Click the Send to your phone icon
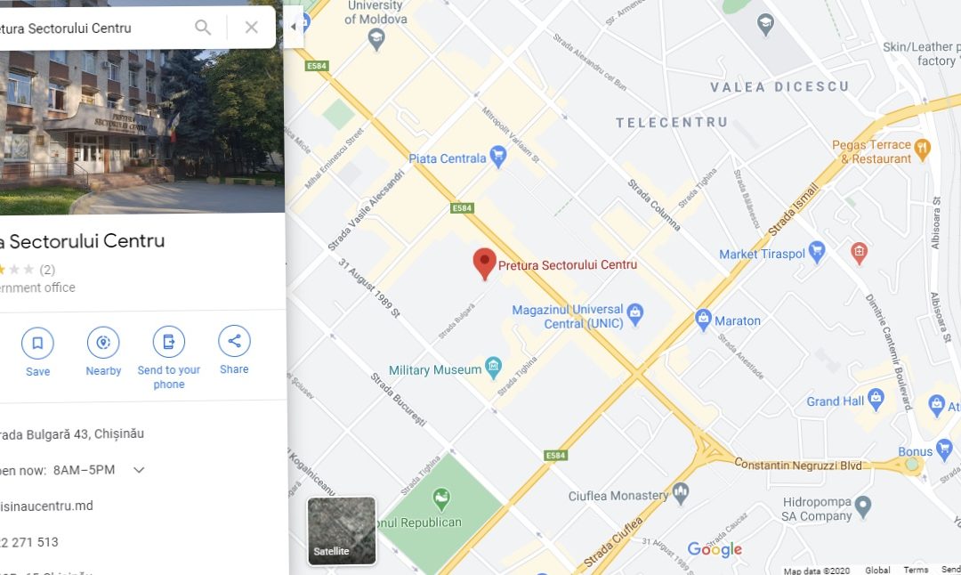 (168, 342)
